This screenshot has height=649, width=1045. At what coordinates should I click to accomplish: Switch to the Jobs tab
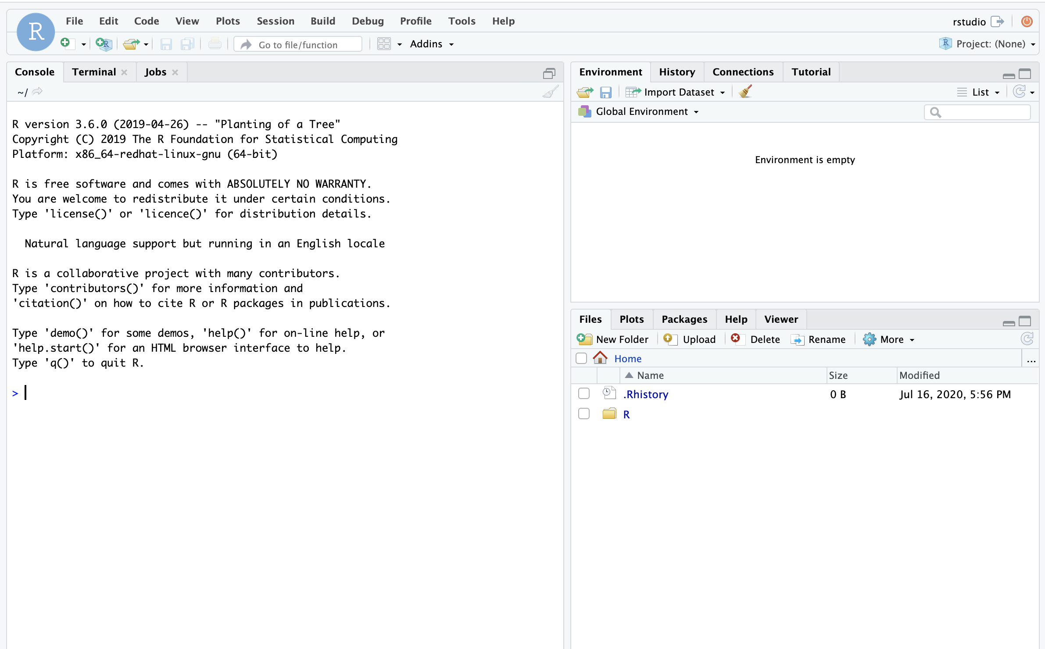(x=155, y=72)
